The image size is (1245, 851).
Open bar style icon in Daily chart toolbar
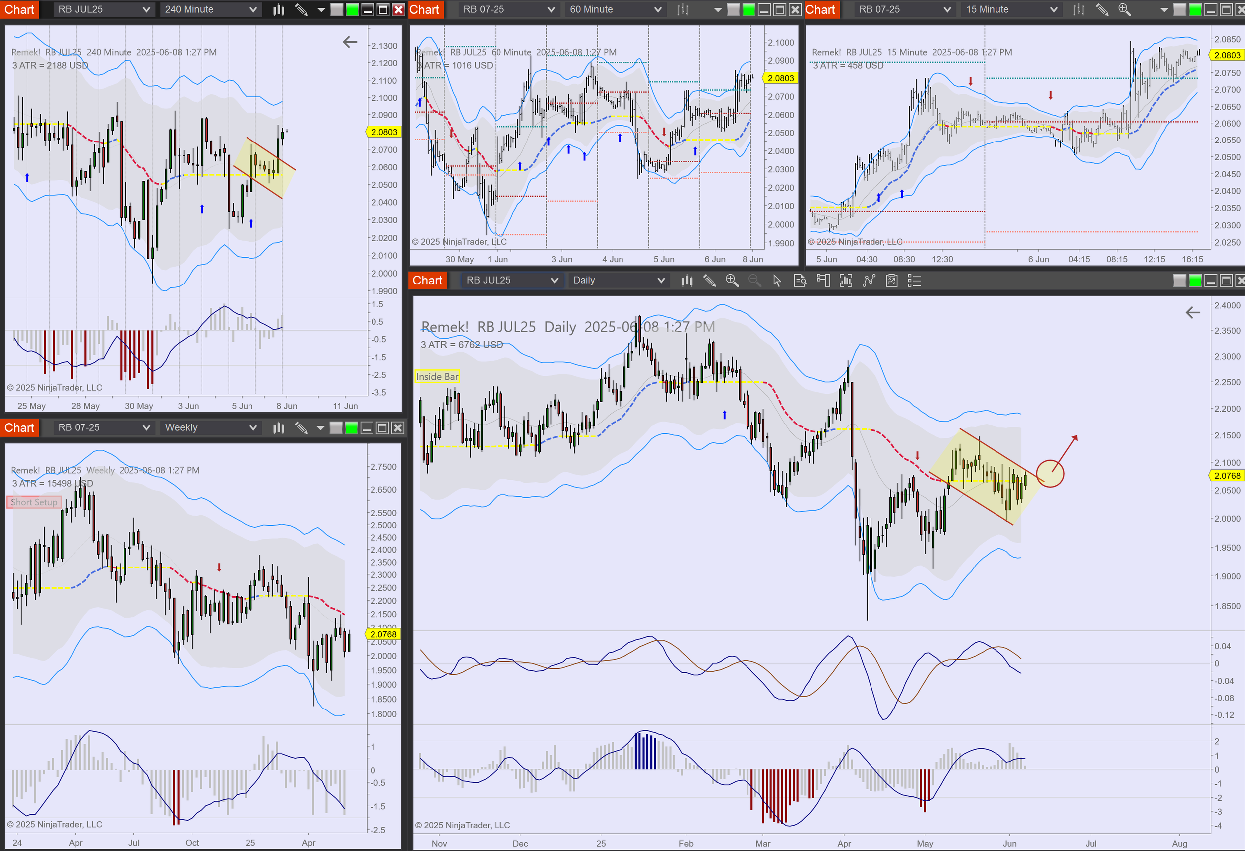[x=687, y=281]
